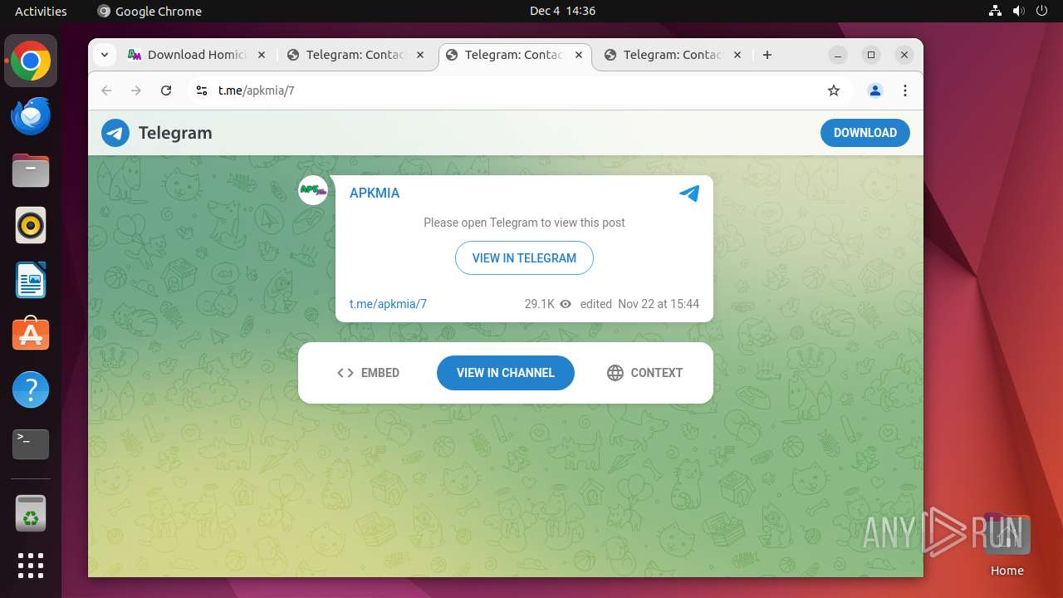Open the power icon in the system menu

click(x=1042, y=11)
